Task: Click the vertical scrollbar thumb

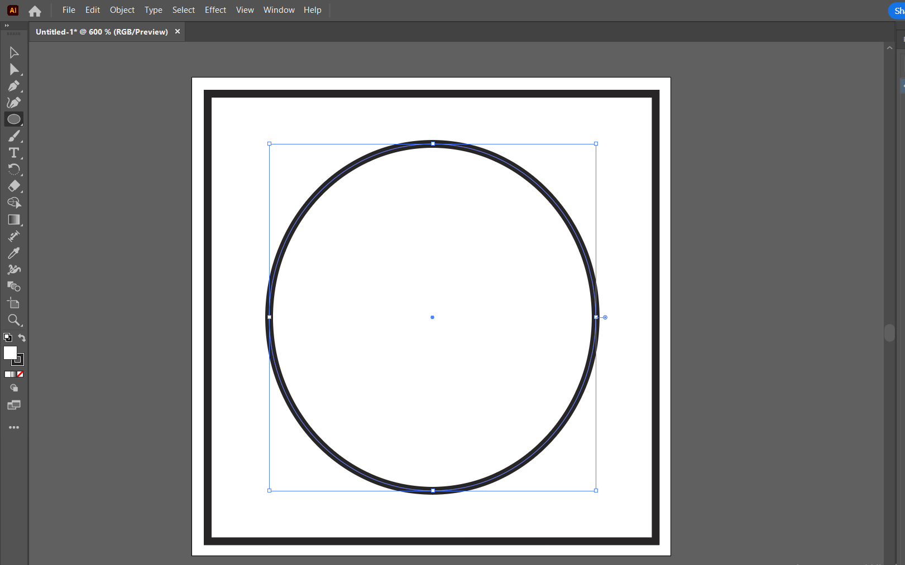Action: pos(889,333)
